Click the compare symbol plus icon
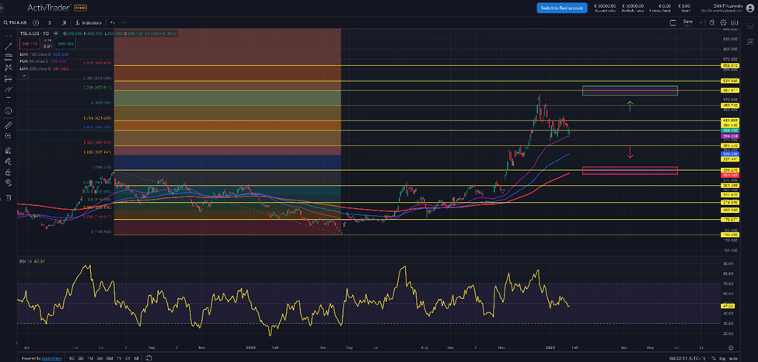 coord(37,23)
